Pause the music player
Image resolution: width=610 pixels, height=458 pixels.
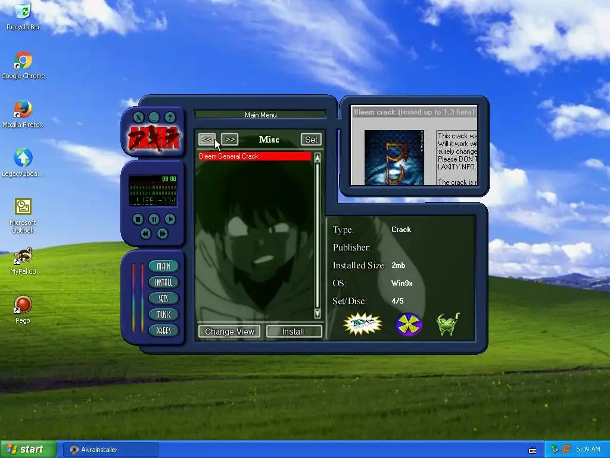154,219
